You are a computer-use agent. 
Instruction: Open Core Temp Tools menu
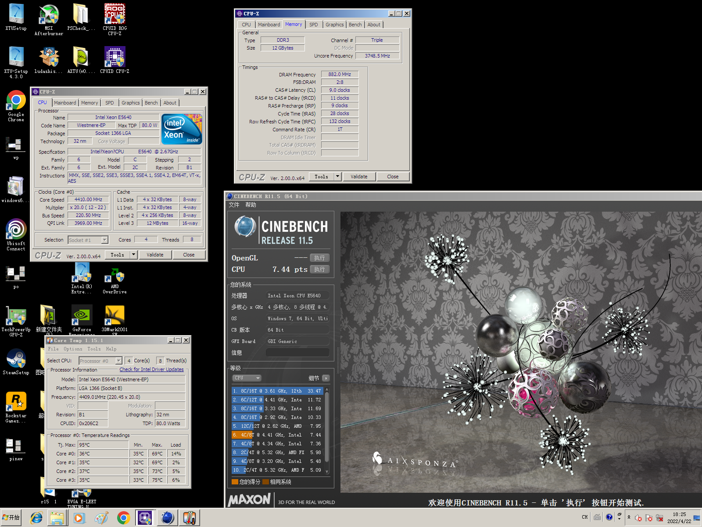tap(94, 349)
